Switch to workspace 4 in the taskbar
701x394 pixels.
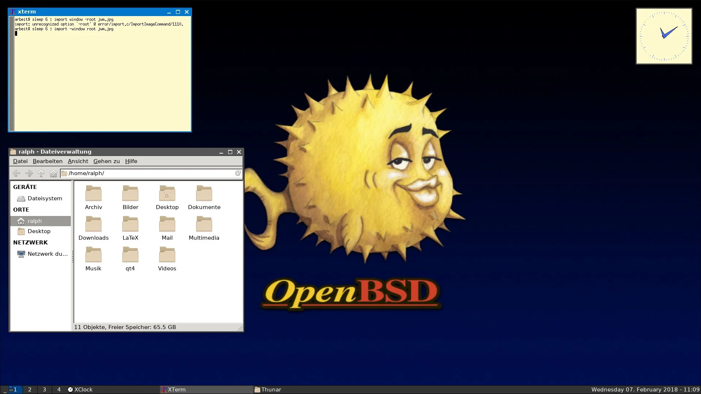click(59, 390)
